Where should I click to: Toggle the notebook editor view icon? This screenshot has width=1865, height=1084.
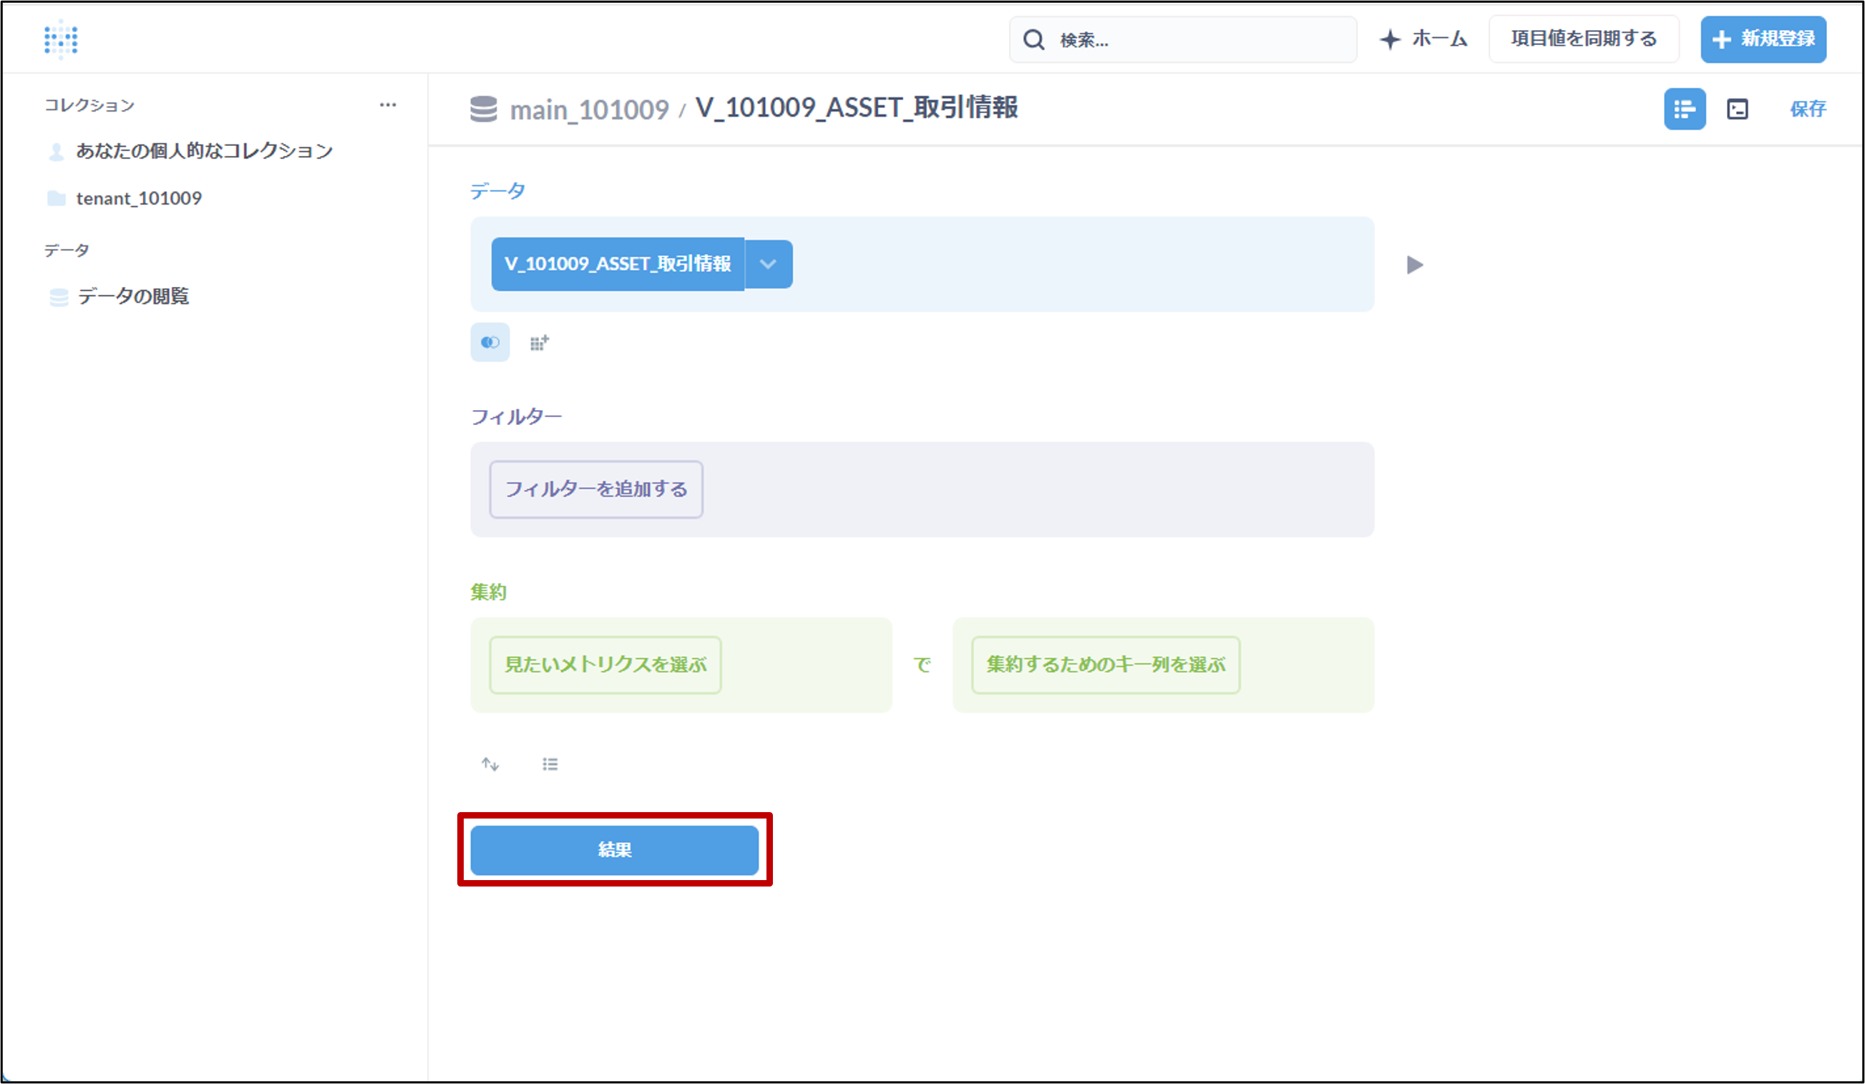(1685, 109)
